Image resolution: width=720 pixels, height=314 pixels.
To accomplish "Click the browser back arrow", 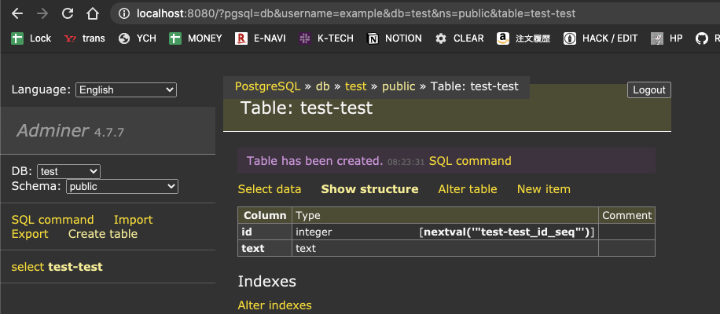I will [x=17, y=13].
